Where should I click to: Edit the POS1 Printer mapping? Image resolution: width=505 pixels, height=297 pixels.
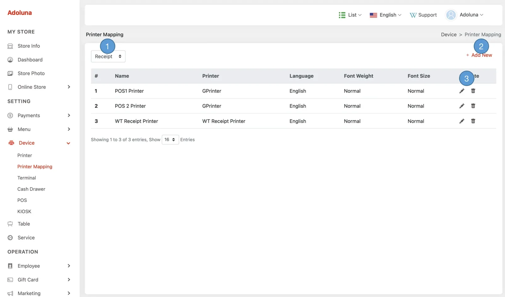[462, 91]
